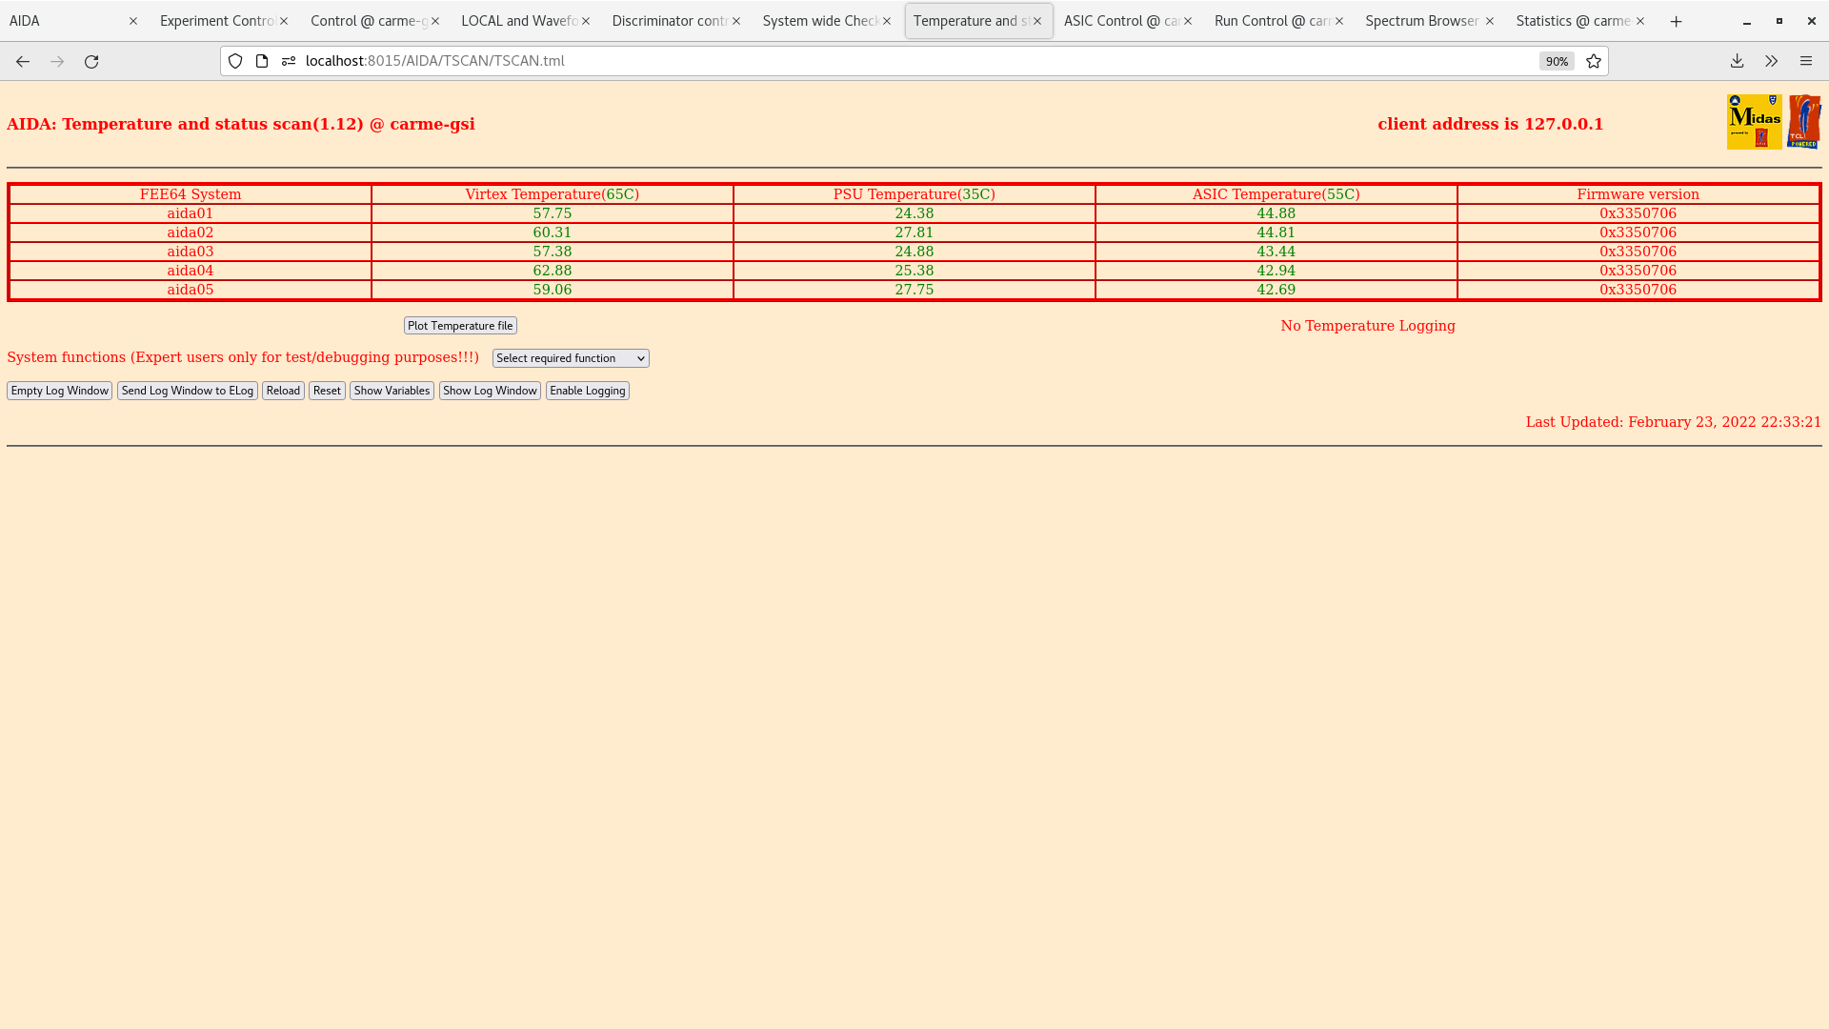Click the Firmware version column header
1829x1029 pixels.
[x=1638, y=194]
